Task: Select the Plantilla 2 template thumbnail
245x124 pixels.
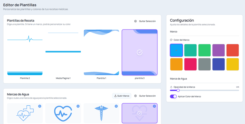Action: pyautogui.click(x=25, y=53)
